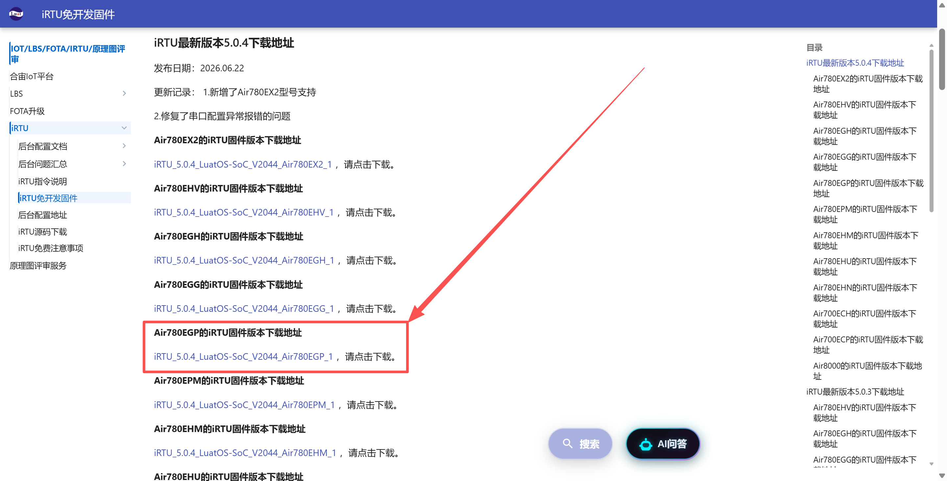Jump to Air780EHN entry in 目录
The width and height of the screenshot is (947, 481).
click(x=865, y=292)
